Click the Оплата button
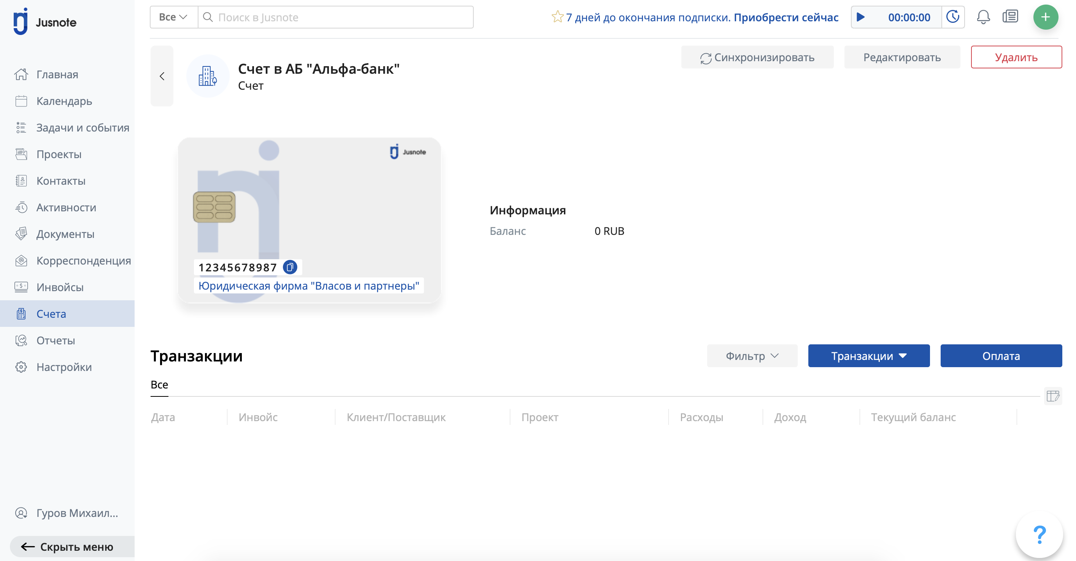 [1001, 356]
